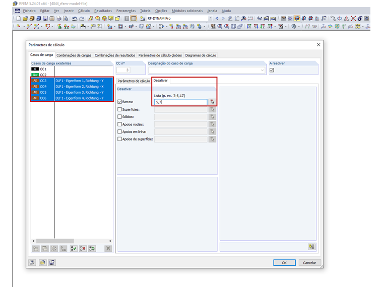Click the new line tool icon
Image resolution: width=383 pixels, height=287 pixels.
pos(29,26)
